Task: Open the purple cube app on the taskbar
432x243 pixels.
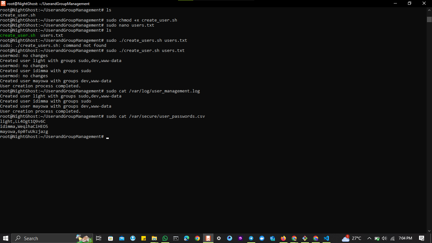Action: [x=240, y=238]
